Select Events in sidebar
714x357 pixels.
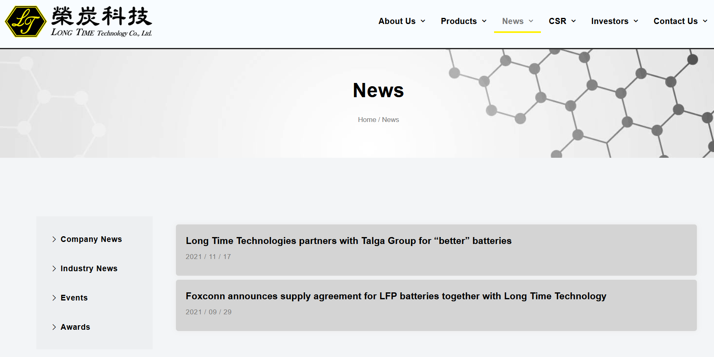(x=74, y=298)
